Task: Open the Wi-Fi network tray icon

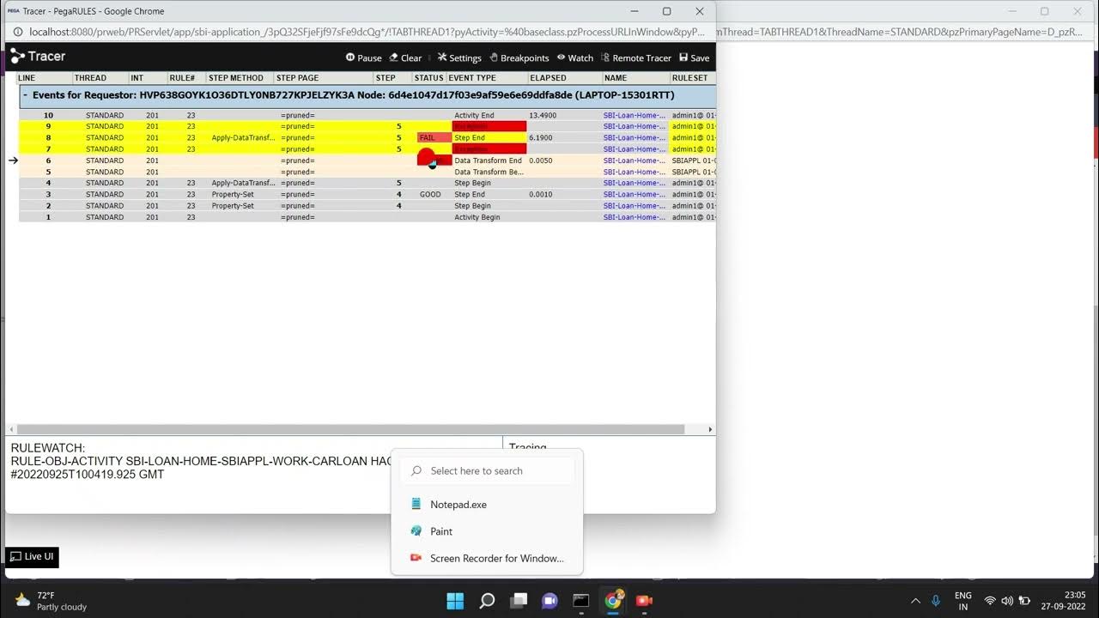Action: [x=990, y=601]
